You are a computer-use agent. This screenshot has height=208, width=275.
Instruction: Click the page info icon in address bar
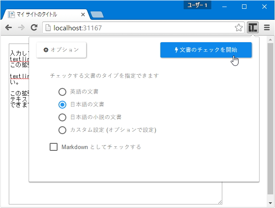pyautogui.click(x=48, y=28)
